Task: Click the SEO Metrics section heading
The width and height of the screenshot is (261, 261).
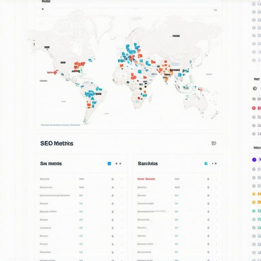Action: [57, 143]
